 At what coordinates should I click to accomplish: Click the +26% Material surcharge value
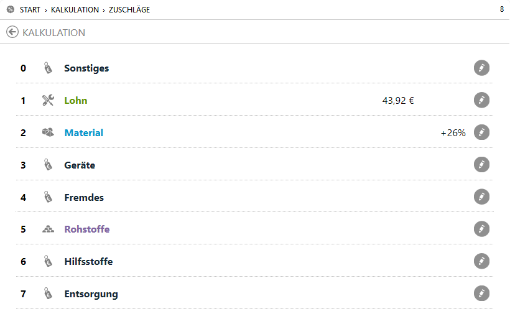pyautogui.click(x=453, y=132)
